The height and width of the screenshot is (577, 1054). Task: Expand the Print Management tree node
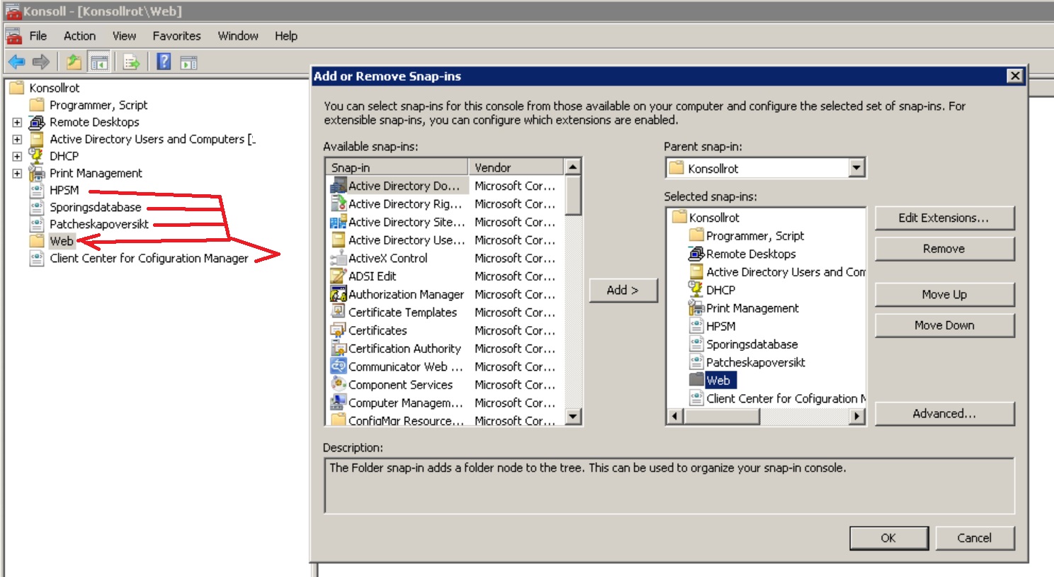point(17,173)
